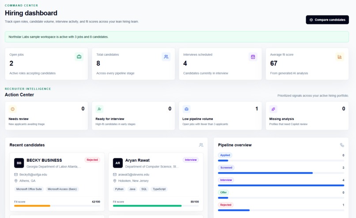This screenshot has width=356, height=218.
Task: Open Aryan Rawat candidate name
Action: (x=137, y=160)
